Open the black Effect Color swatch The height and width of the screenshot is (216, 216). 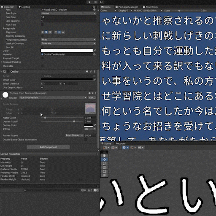[67, 80]
